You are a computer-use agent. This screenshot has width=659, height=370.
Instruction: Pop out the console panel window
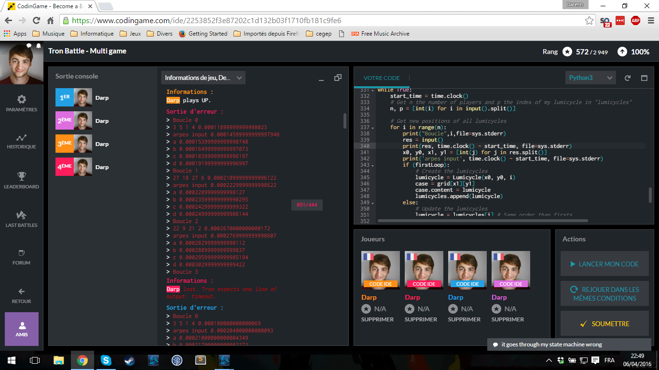coord(338,78)
